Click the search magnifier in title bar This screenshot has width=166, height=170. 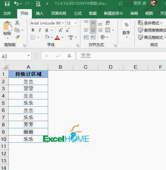click(x=120, y=3)
